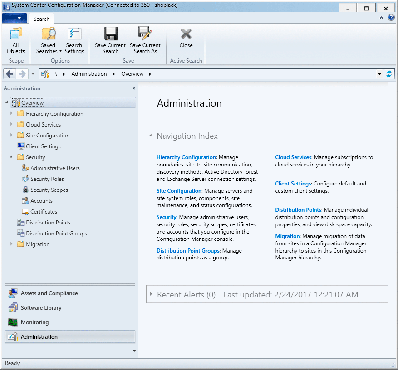
Task: Open the Migration link in Navigation Index
Action: coord(287,236)
